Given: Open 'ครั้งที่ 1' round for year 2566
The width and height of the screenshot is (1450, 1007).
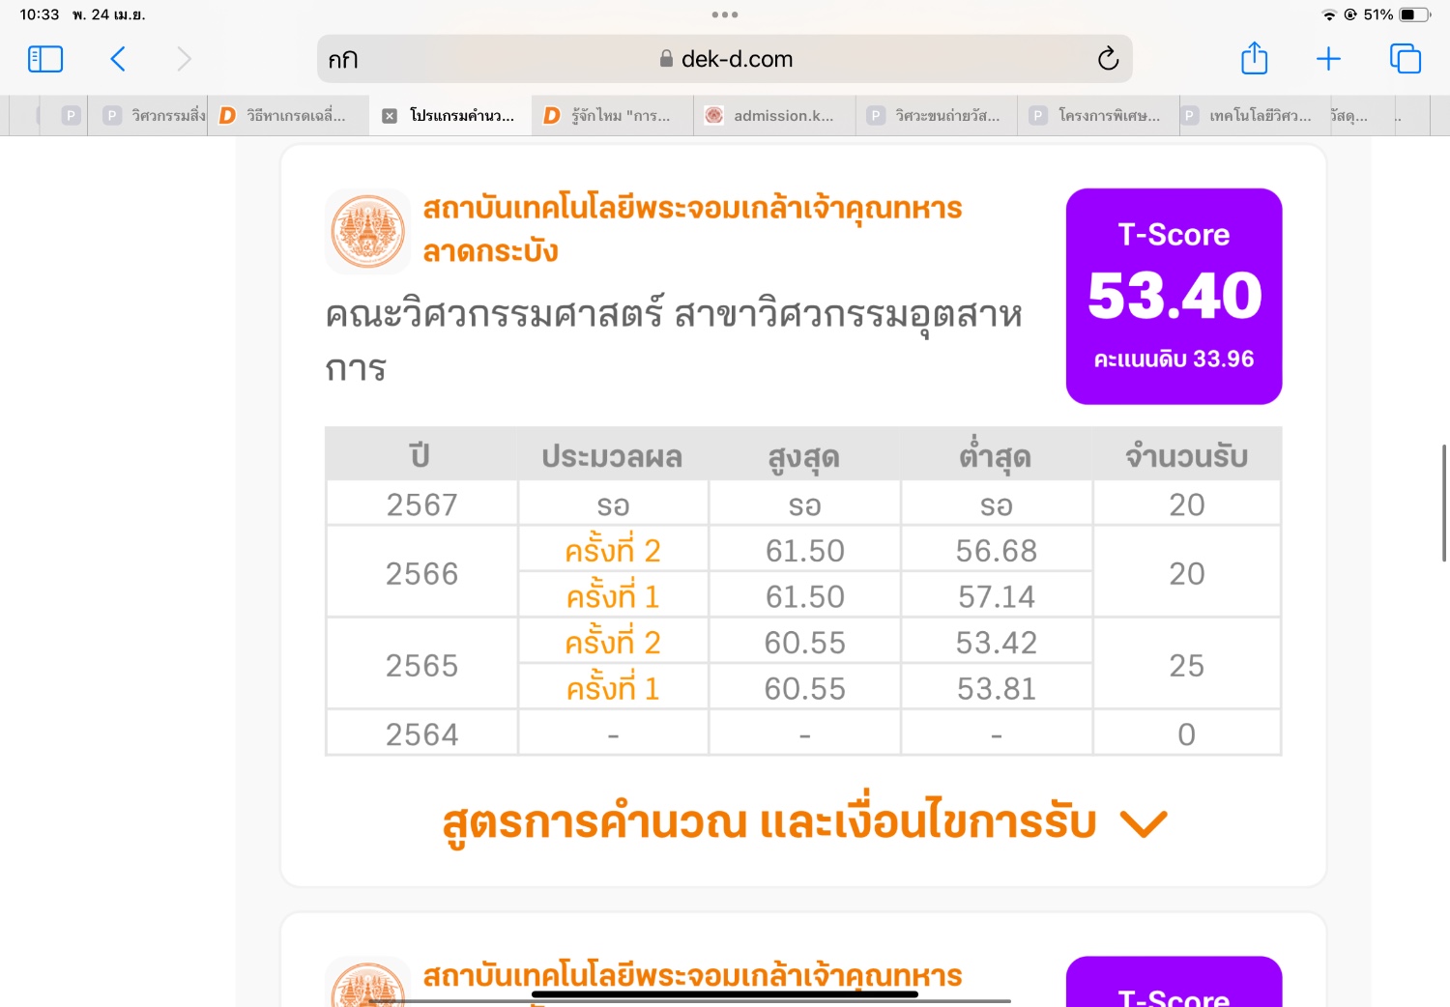Looking at the screenshot, I should point(613,596).
